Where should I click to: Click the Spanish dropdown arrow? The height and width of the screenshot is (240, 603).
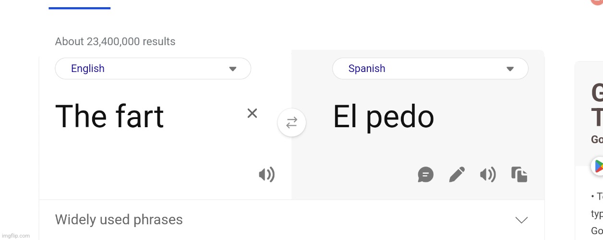coord(510,69)
